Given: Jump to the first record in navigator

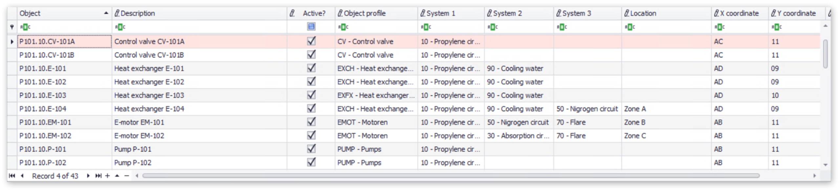Looking at the screenshot, I should (x=12, y=176).
